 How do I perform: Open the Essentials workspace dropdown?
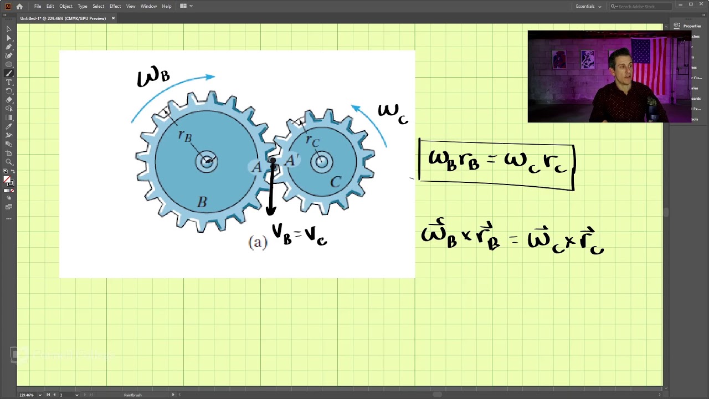pyautogui.click(x=588, y=6)
